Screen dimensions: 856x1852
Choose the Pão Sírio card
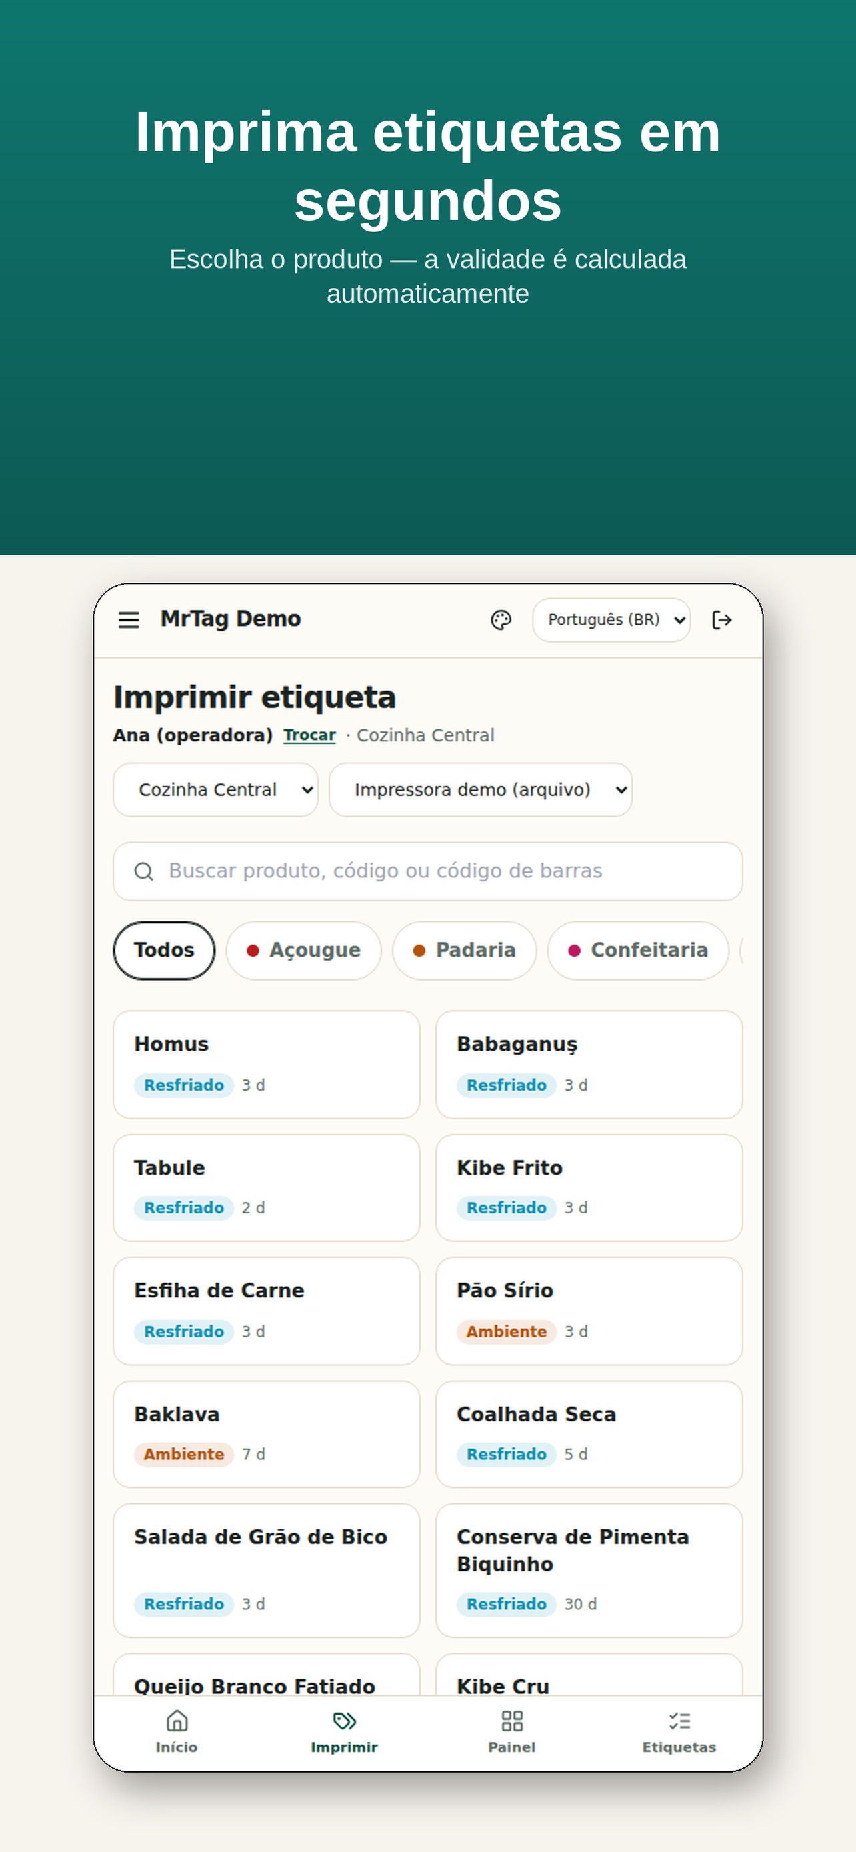(589, 1311)
